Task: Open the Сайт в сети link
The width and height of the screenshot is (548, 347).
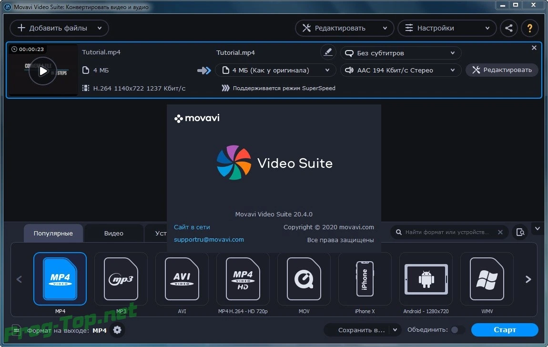Action: click(192, 227)
